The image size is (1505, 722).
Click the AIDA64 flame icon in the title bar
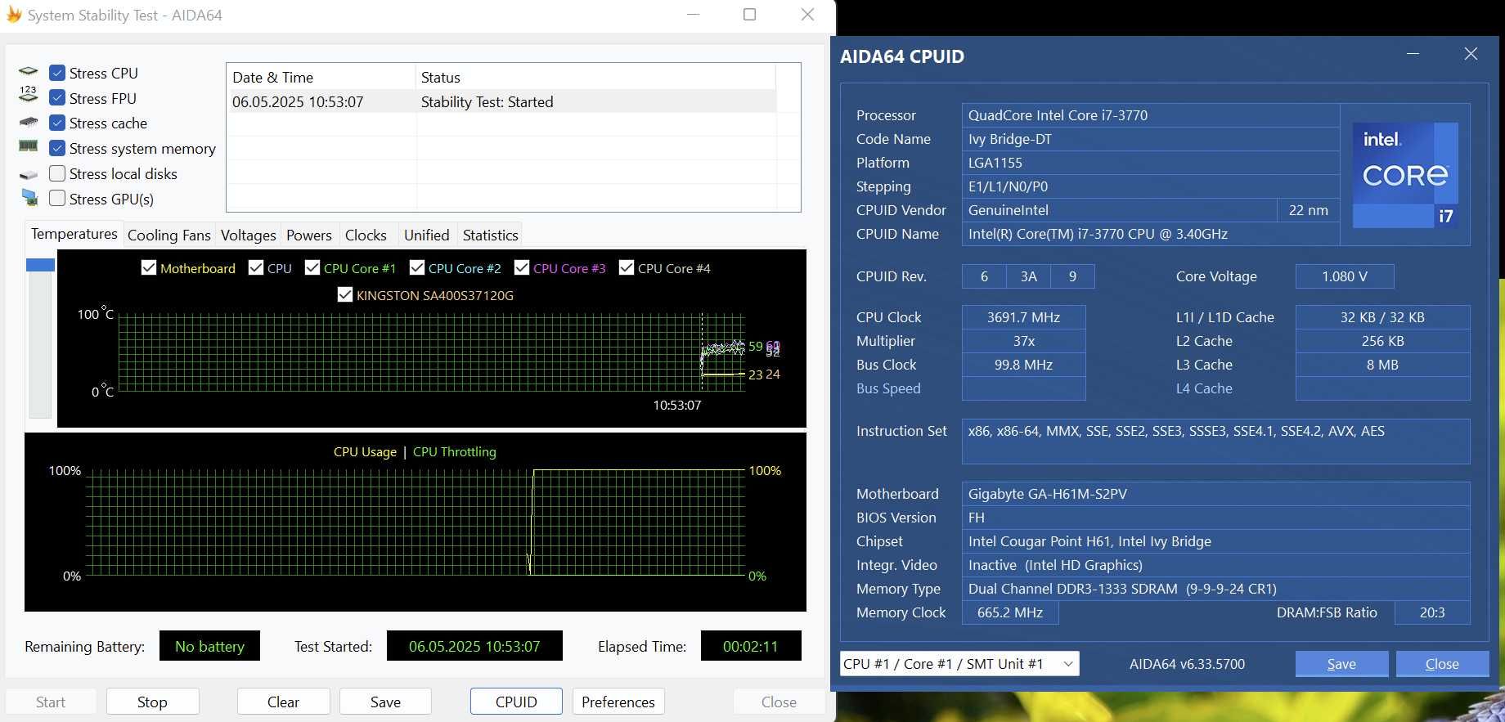coord(14,15)
